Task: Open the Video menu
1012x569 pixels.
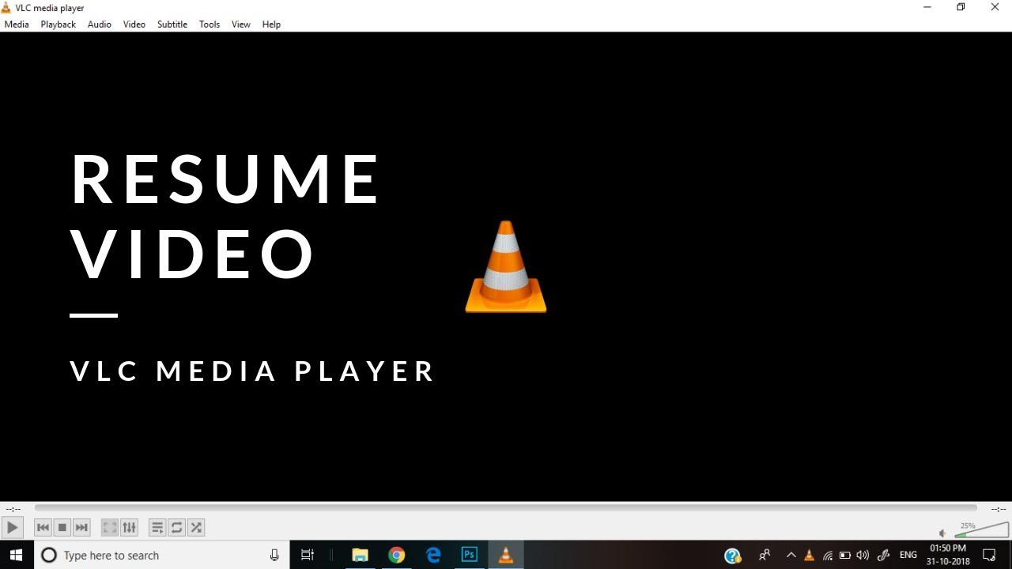Action: point(134,24)
